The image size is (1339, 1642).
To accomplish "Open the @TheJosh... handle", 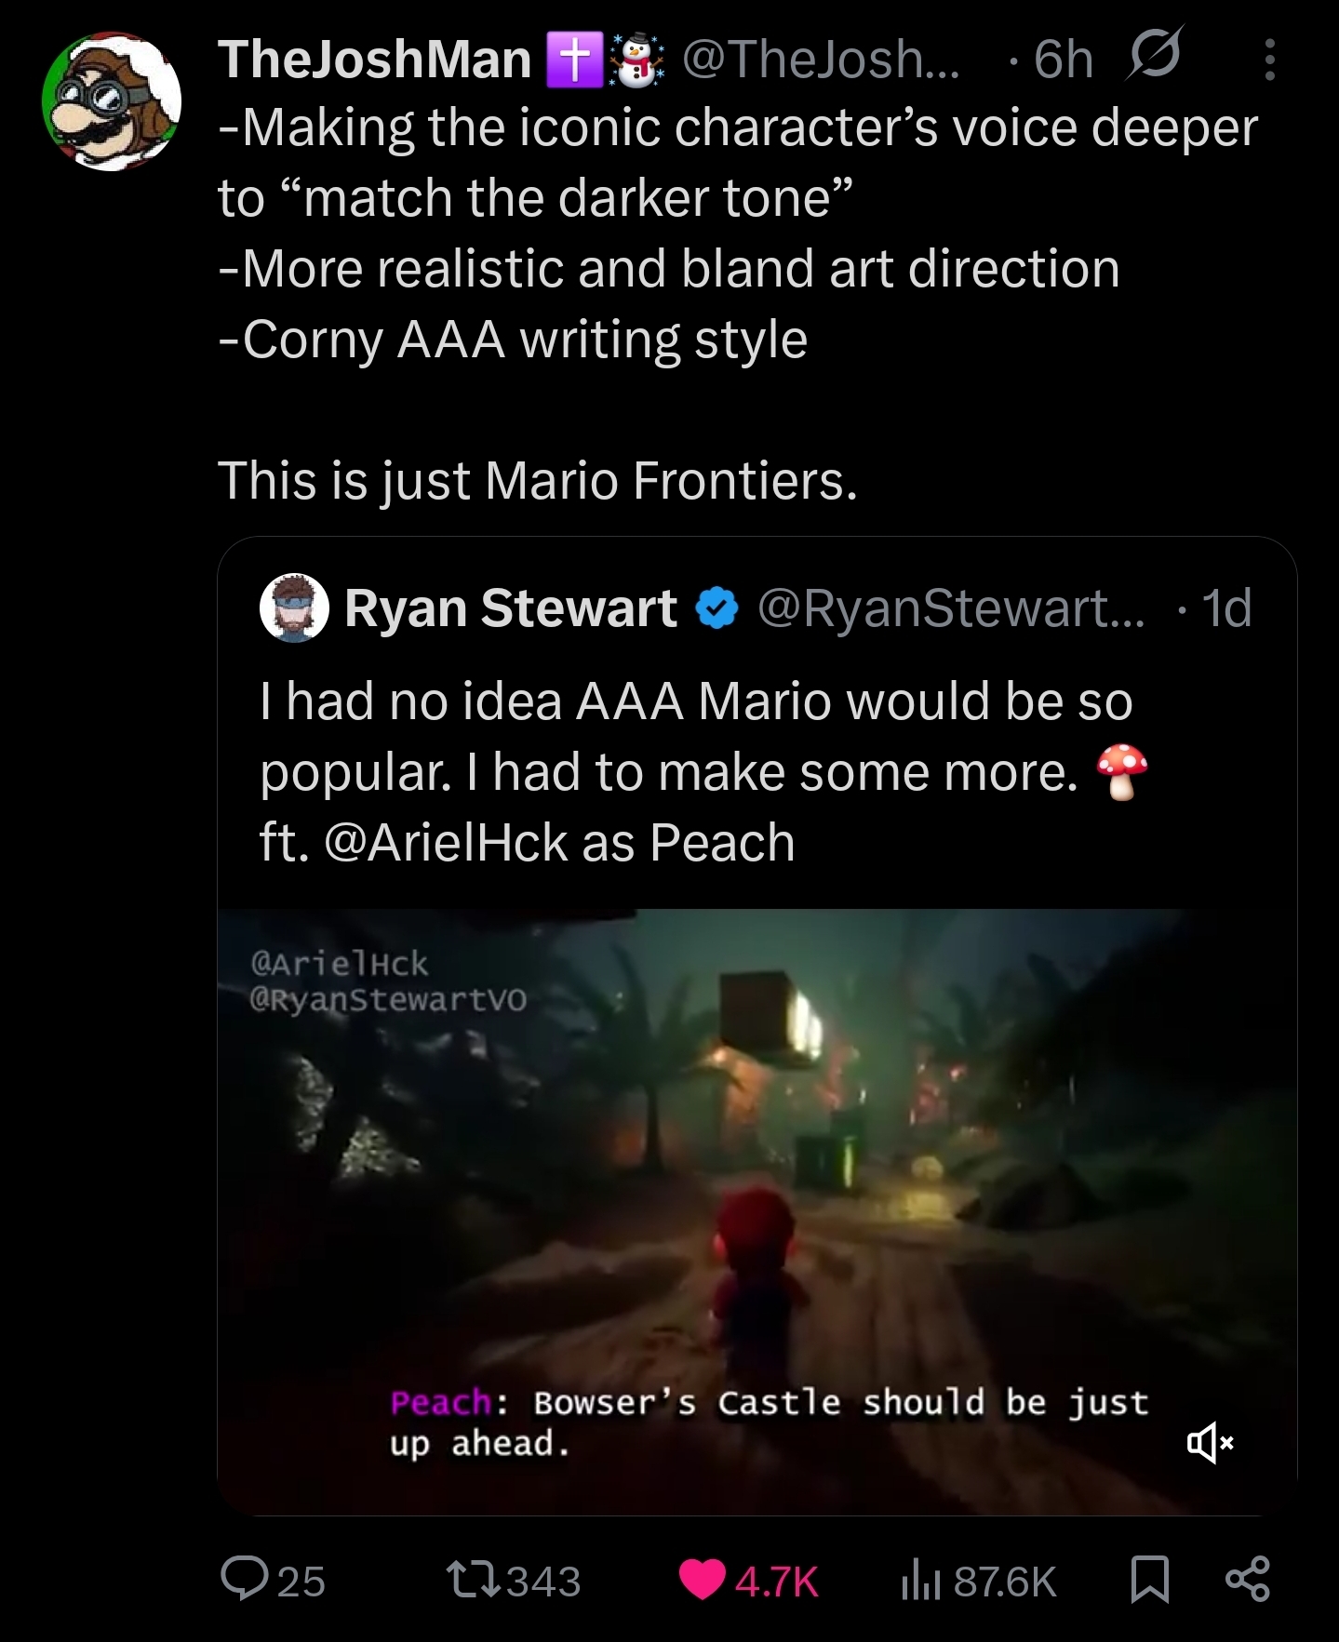I will (x=821, y=60).
